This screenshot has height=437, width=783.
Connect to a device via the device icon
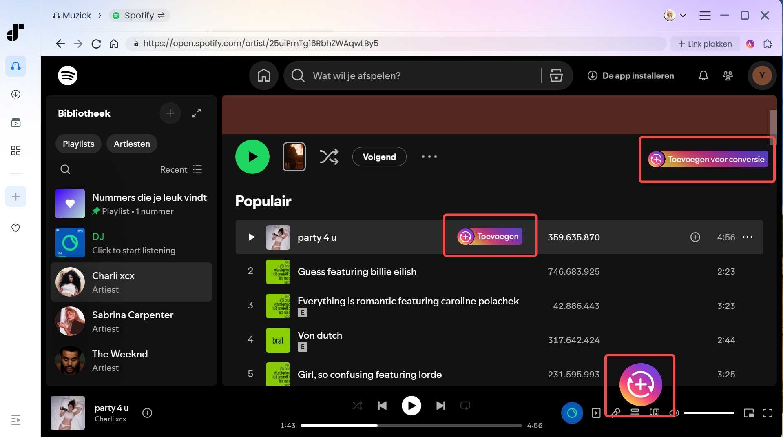point(655,413)
